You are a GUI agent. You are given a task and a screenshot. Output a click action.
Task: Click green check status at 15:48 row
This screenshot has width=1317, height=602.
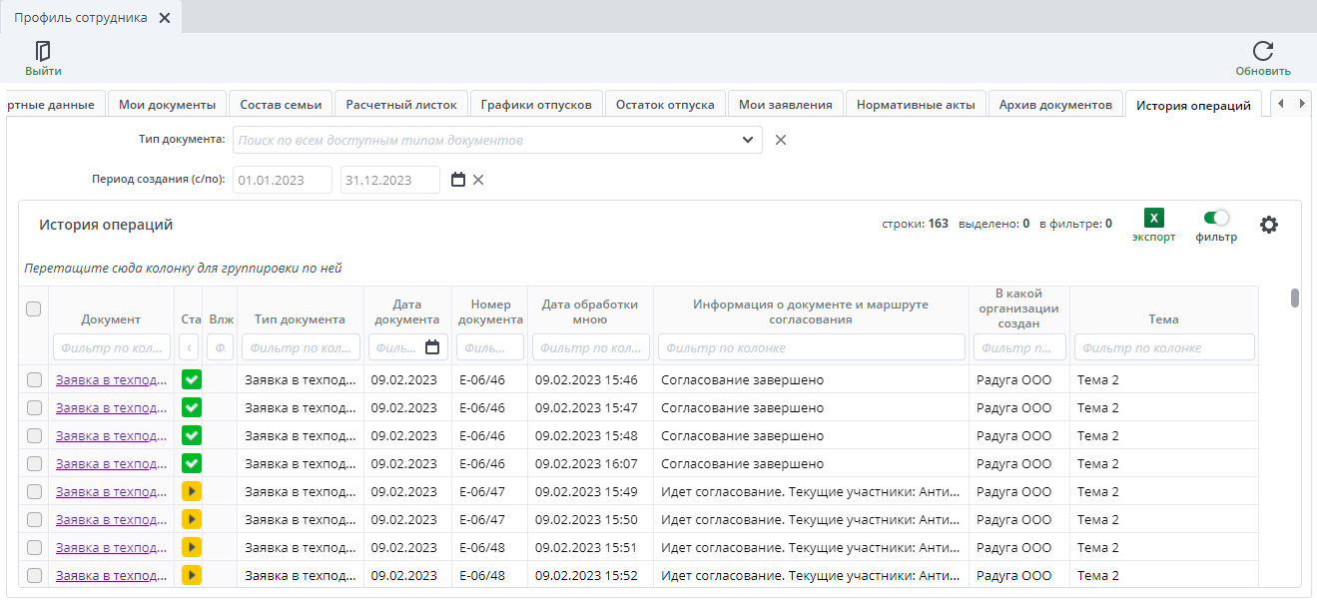(x=192, y=435)
